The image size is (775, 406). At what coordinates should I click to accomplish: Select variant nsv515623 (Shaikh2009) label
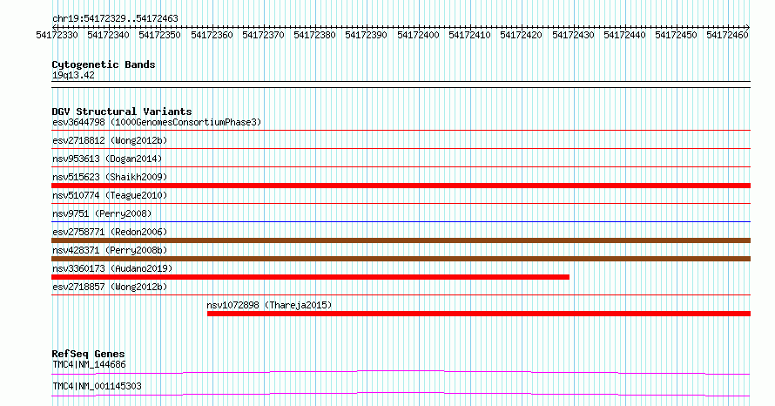pos(110,177)
